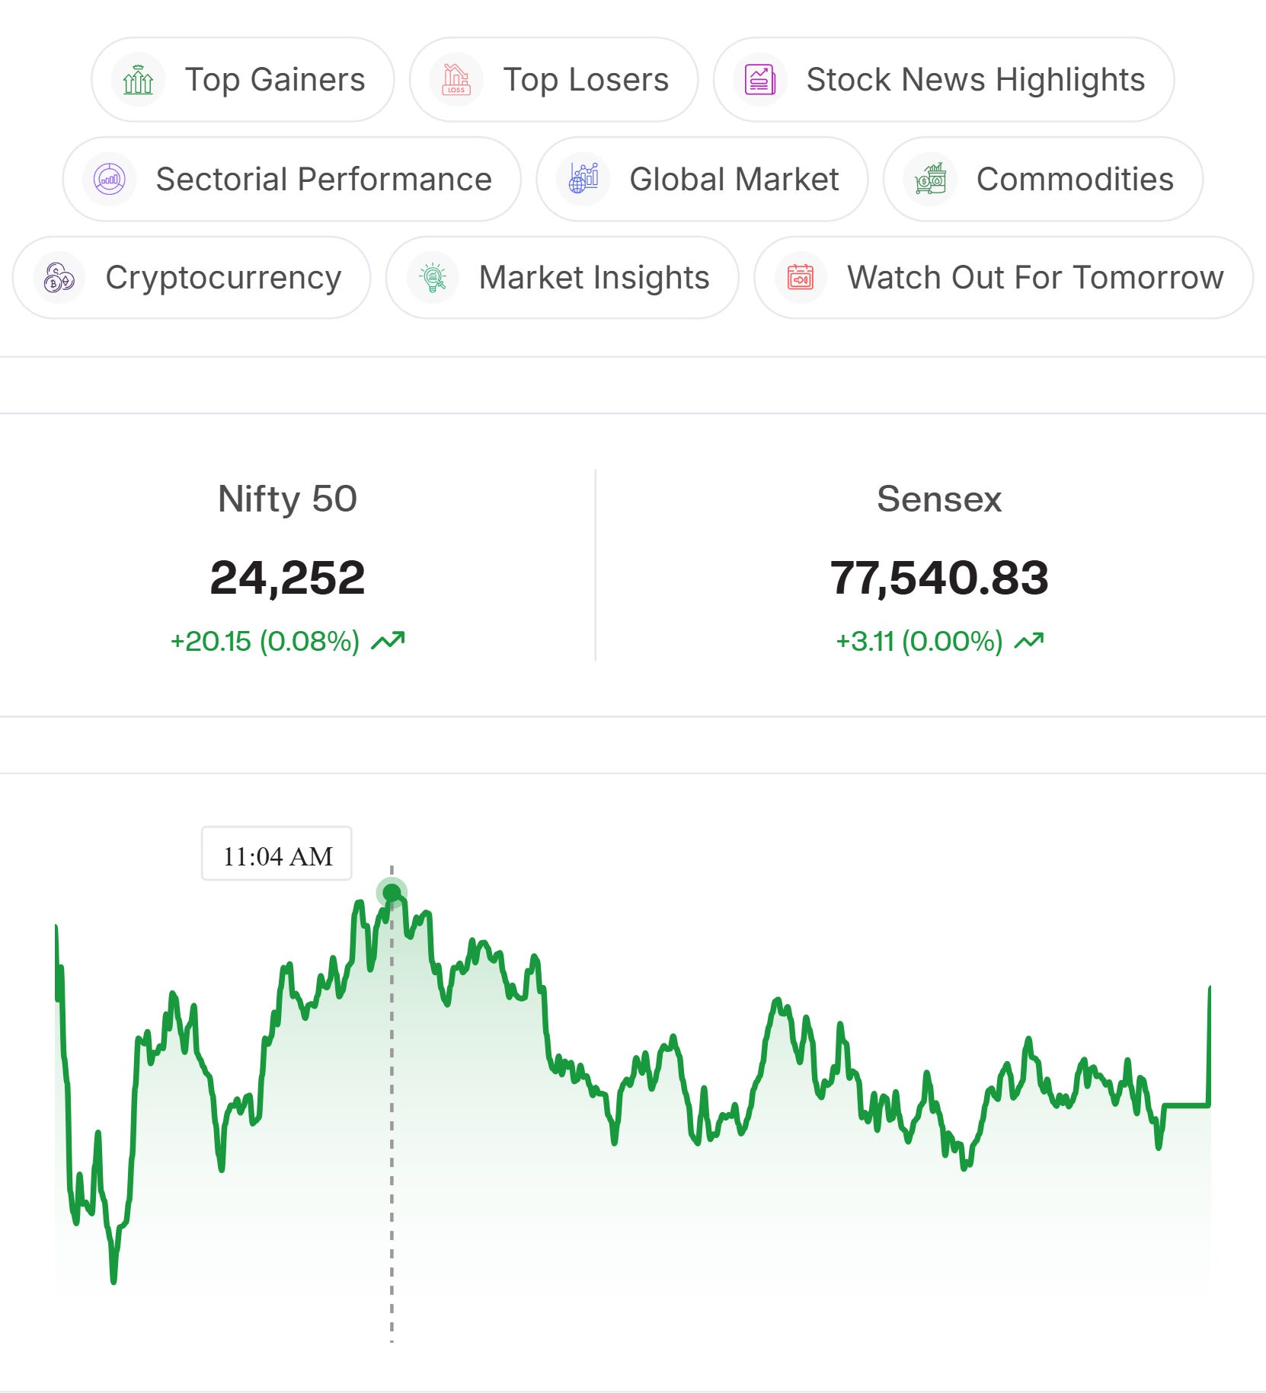Image resolution: width=1266 pixels, height=1393 pixels.
Task: Click the Stock News Highlights newspaper icon
Action: (759, 80)
